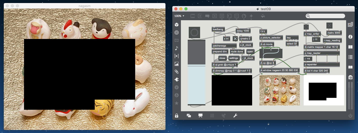Add a comment from toolbar
The width and height of the screenshot is (358, 133).
[x=207, y=16]
